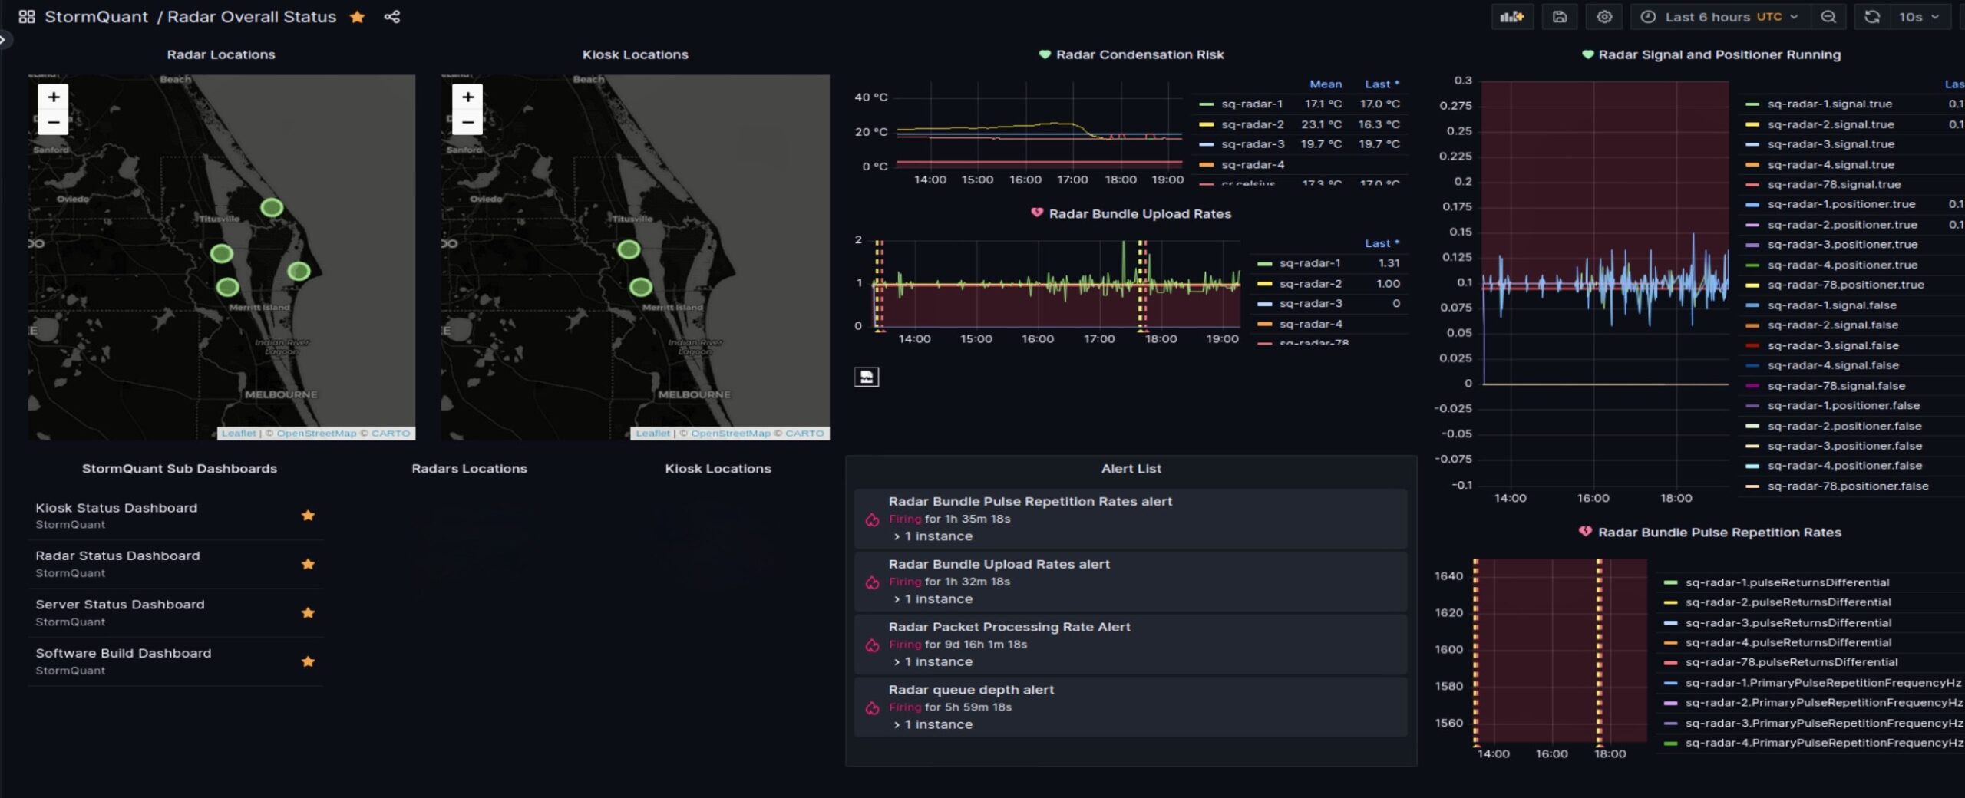Open the Radar Bundle Pulse Repetition Rates panel title

coord(1719,533)
